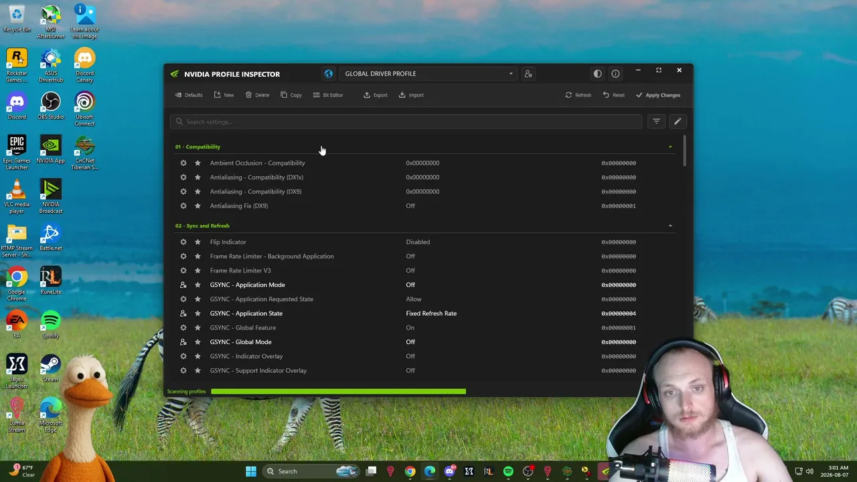Click hex value 0x00000004 for GSYNC - Application State
857x482 pixels.
tap(619, 313)
